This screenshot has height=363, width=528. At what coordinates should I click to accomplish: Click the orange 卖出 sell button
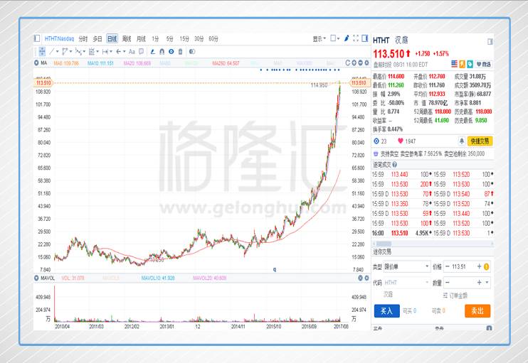tap(477, 311)
